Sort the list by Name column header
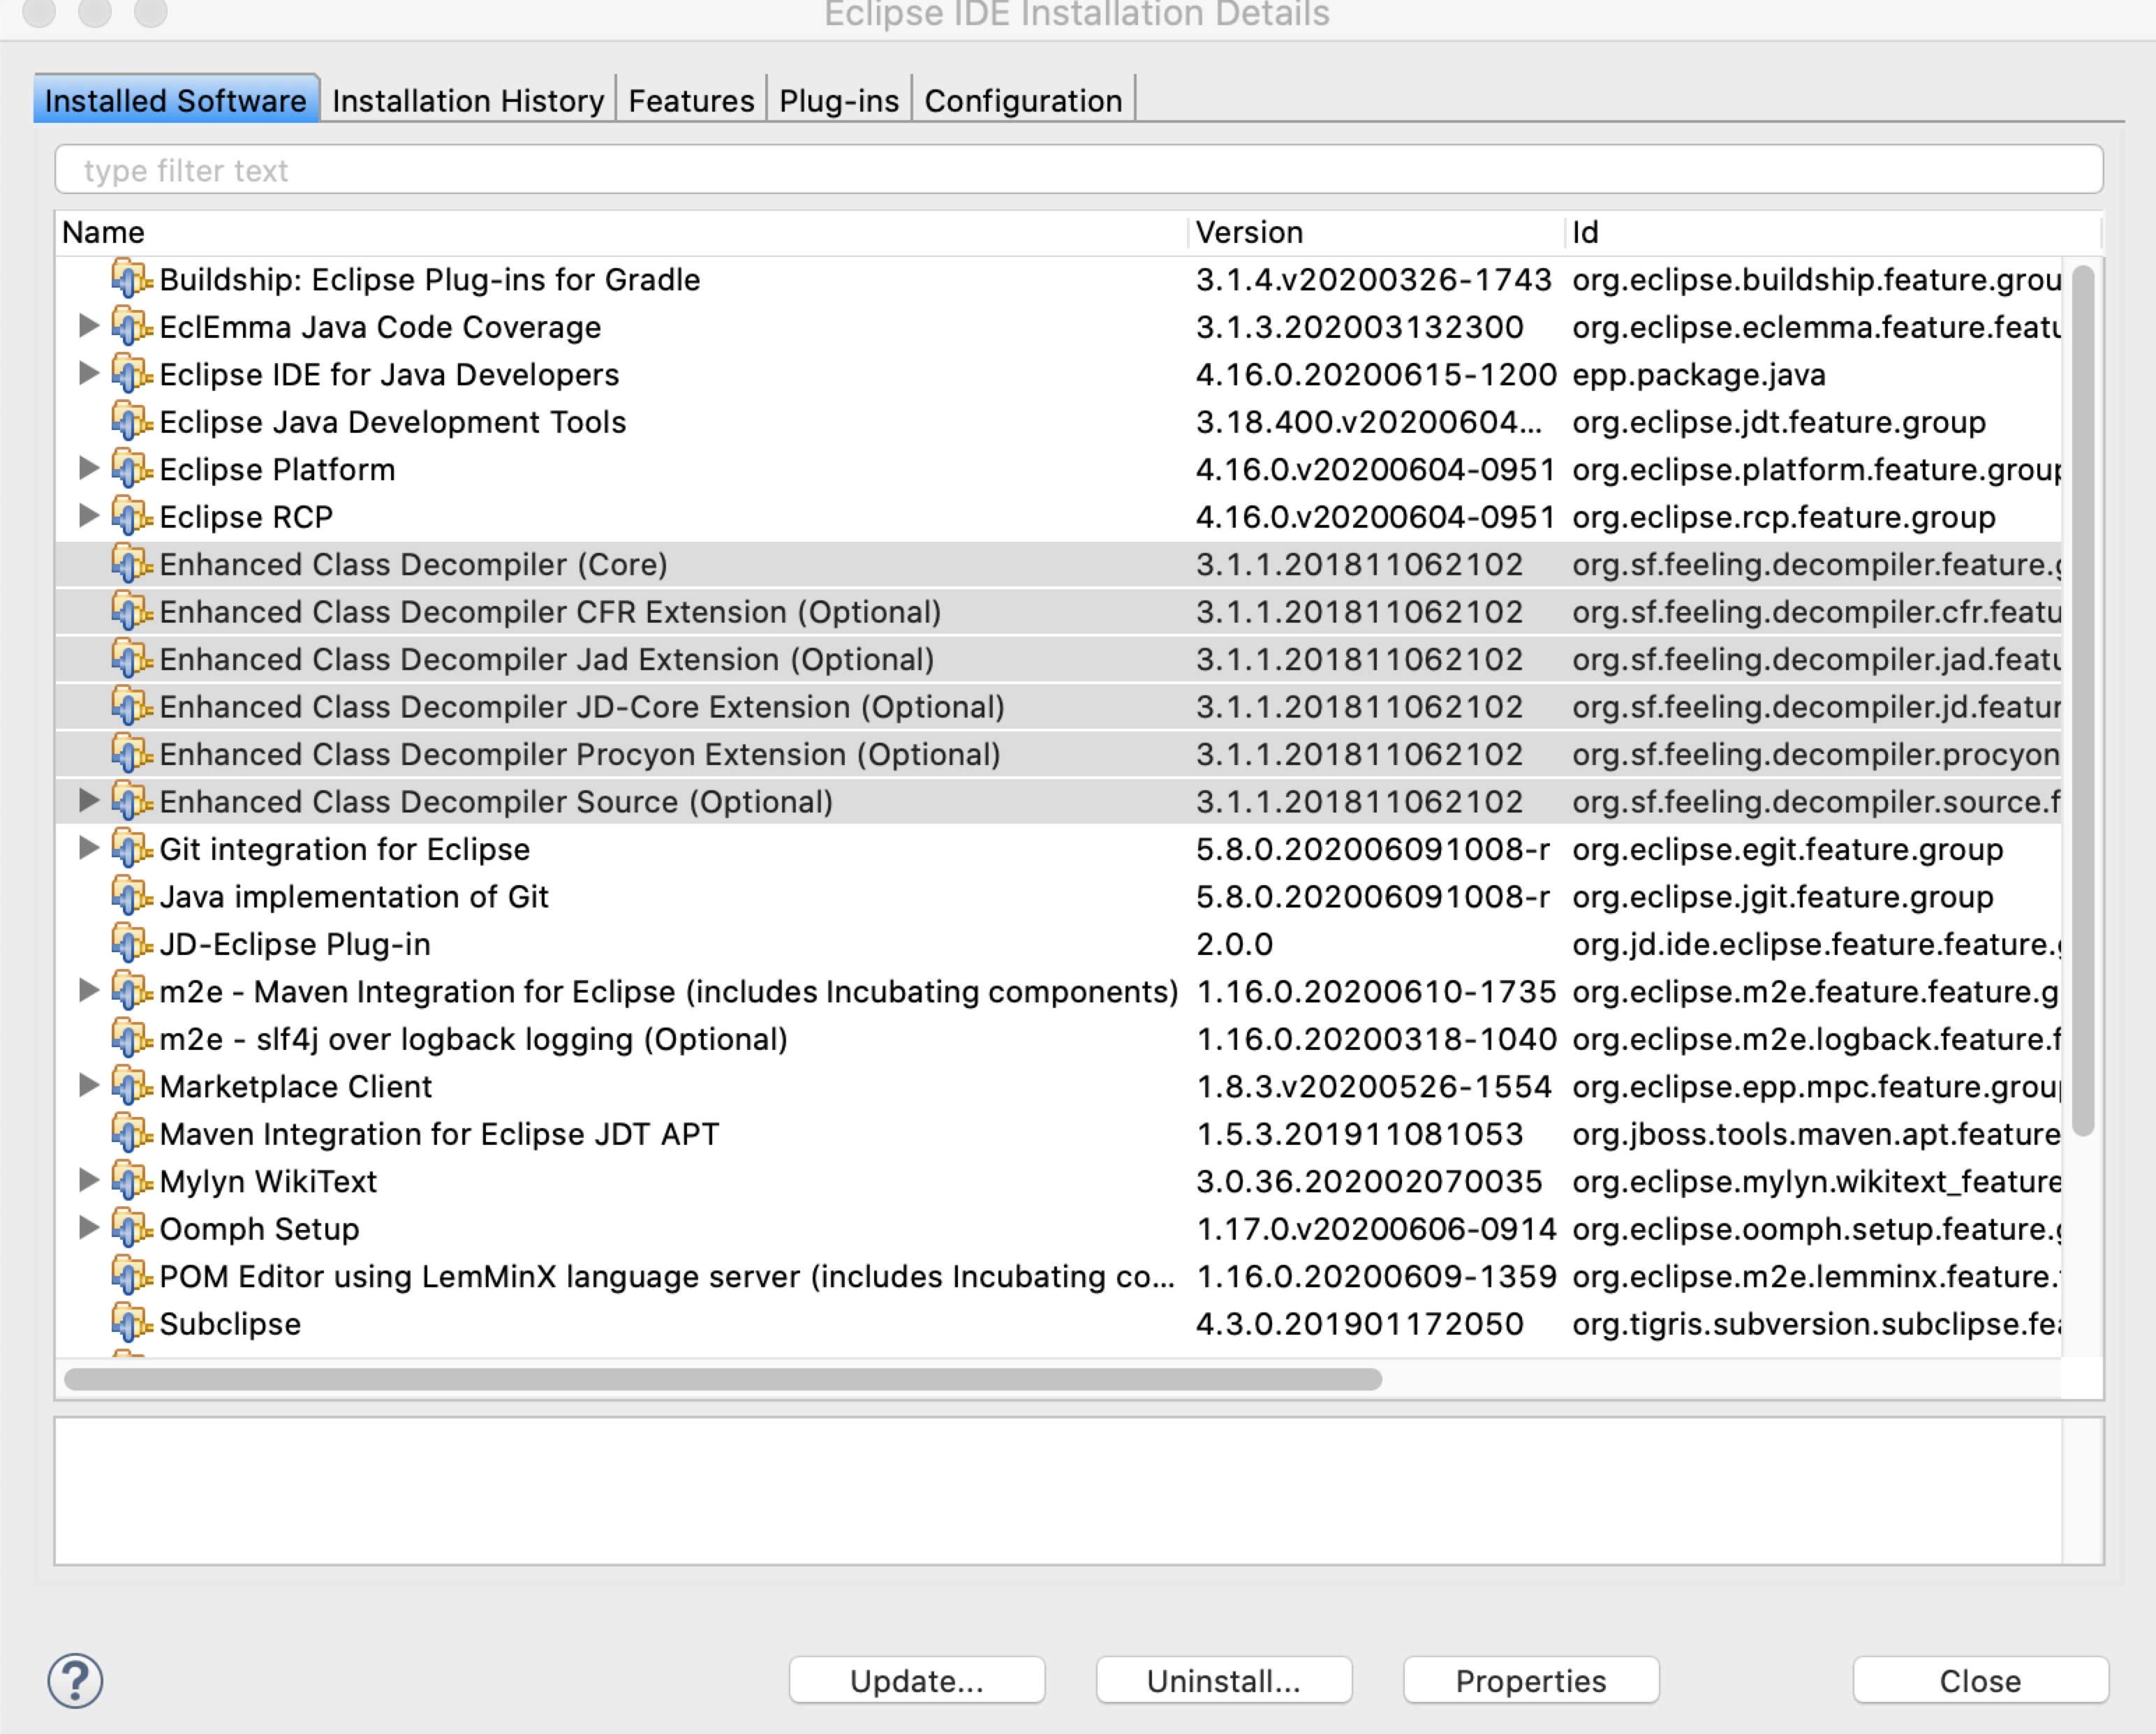The height and width of the screenshot is (1734, 2156). 622,232
